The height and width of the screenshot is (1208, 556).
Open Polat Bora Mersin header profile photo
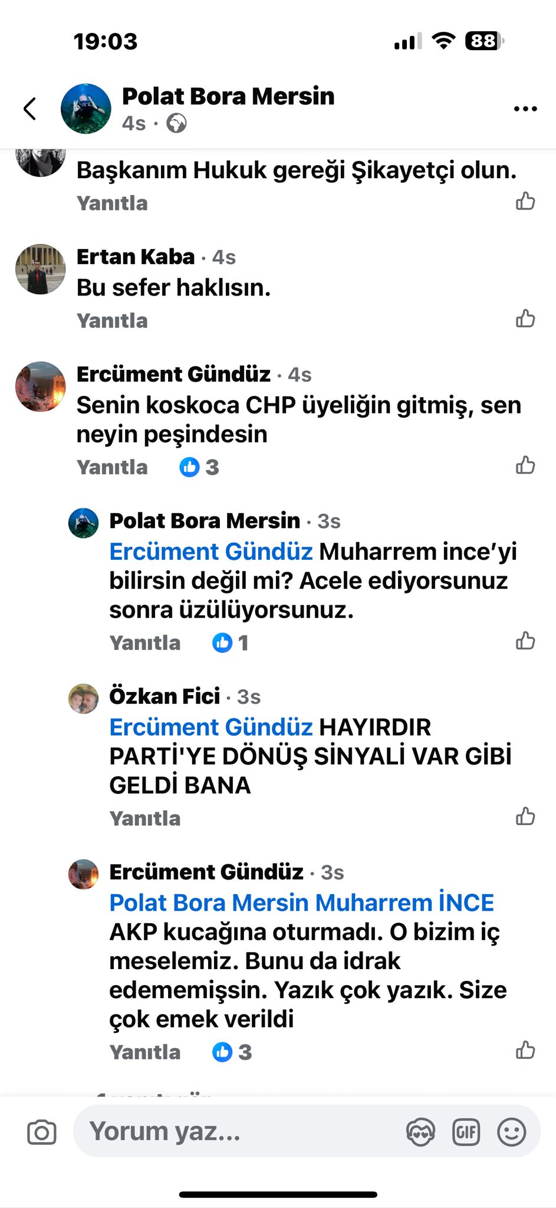coord(86,109)
